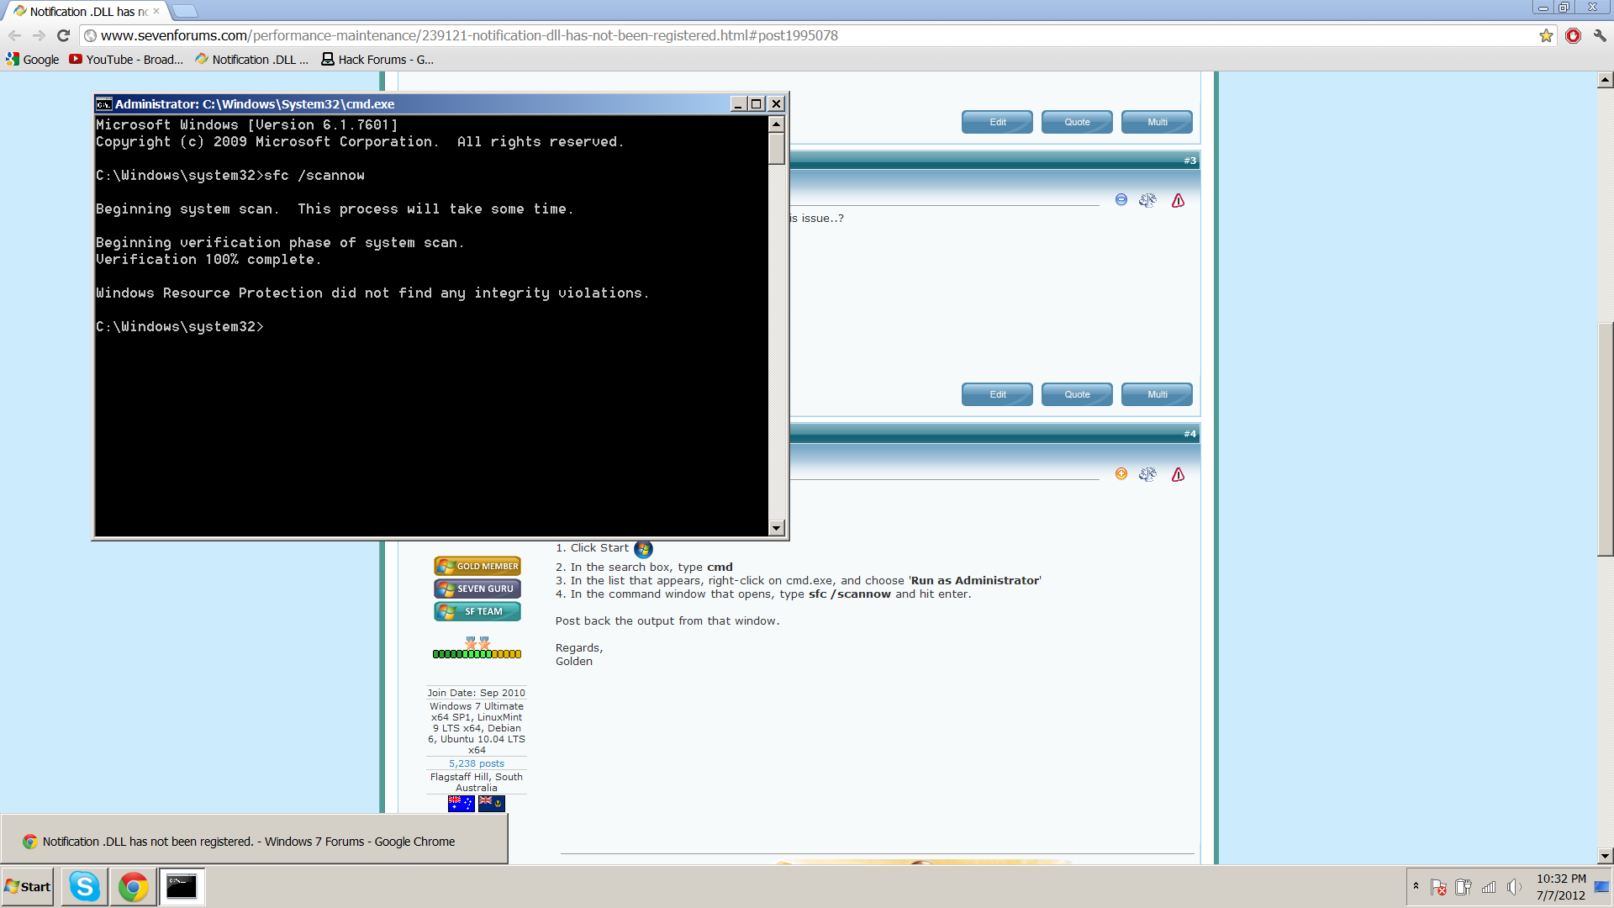Bookmark this page with the star icon
Screen dimensions: 1614x908
[1546, 35]
